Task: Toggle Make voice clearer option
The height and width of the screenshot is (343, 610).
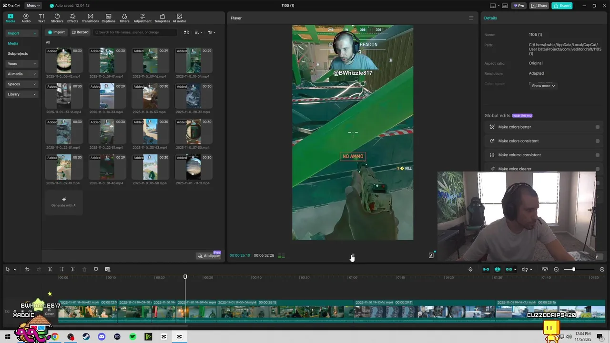Action: click(x=598, y=169)
